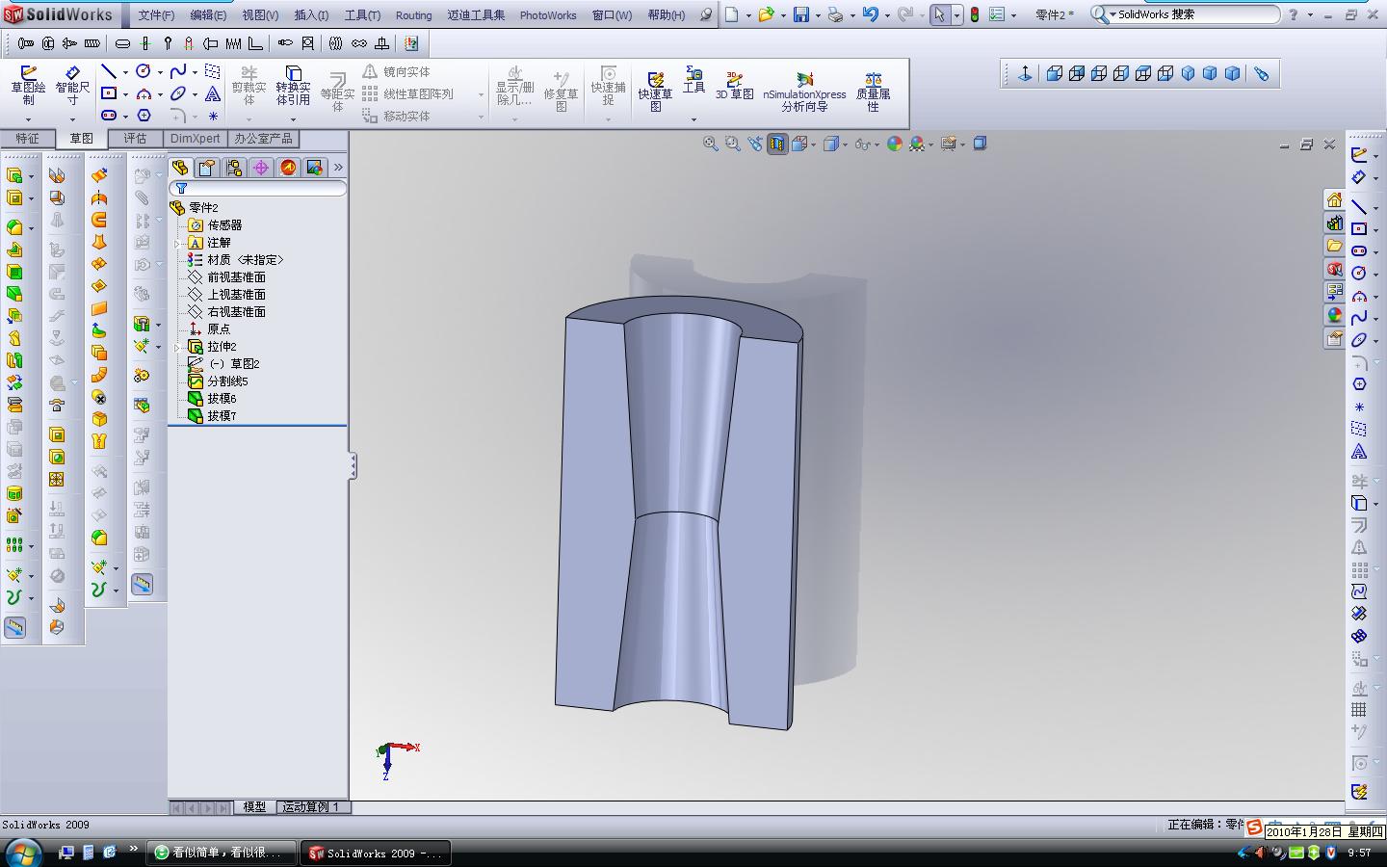Image resolution: width=1387 pixels, height=867 pixels.
Task: Open the 草图绘制 dropdown arrow
Action: tap(28, 119)
